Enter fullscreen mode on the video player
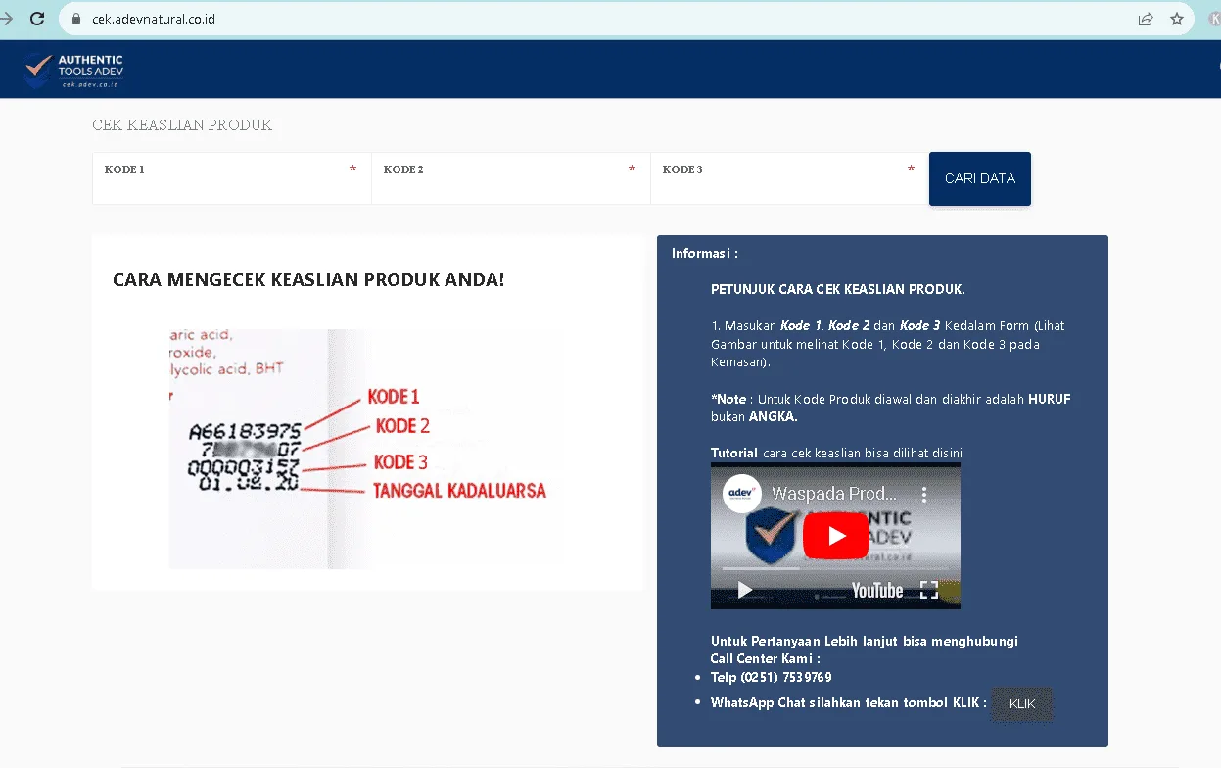Screen dimensions: 1221x768 tap(927, 591)
